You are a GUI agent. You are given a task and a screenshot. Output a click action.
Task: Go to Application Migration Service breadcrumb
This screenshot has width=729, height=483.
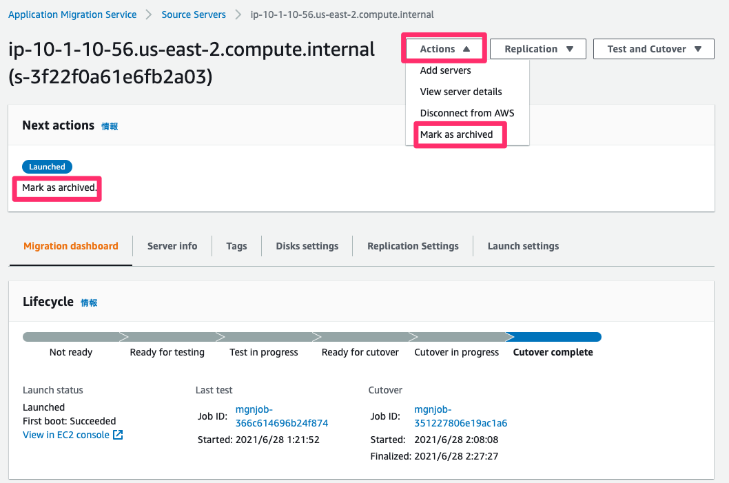72,14
